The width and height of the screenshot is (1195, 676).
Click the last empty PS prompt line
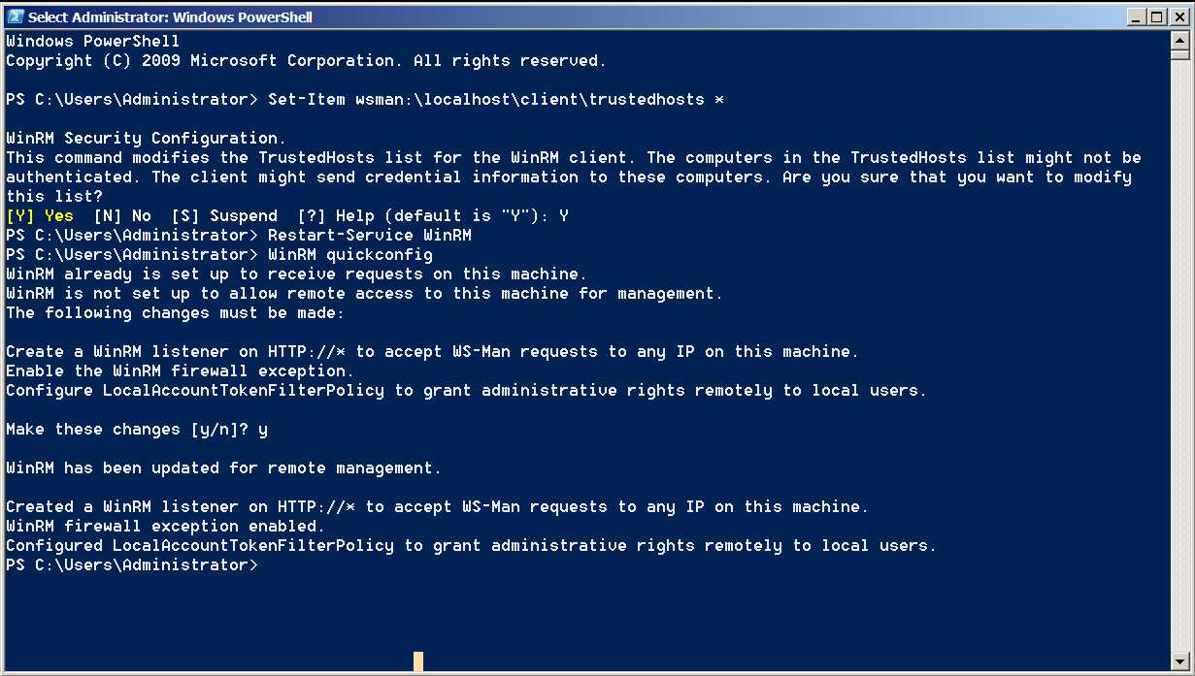pos(132,565)
